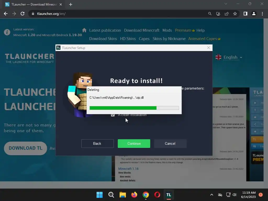
Task: Click the website home icon
Action: 84,30
